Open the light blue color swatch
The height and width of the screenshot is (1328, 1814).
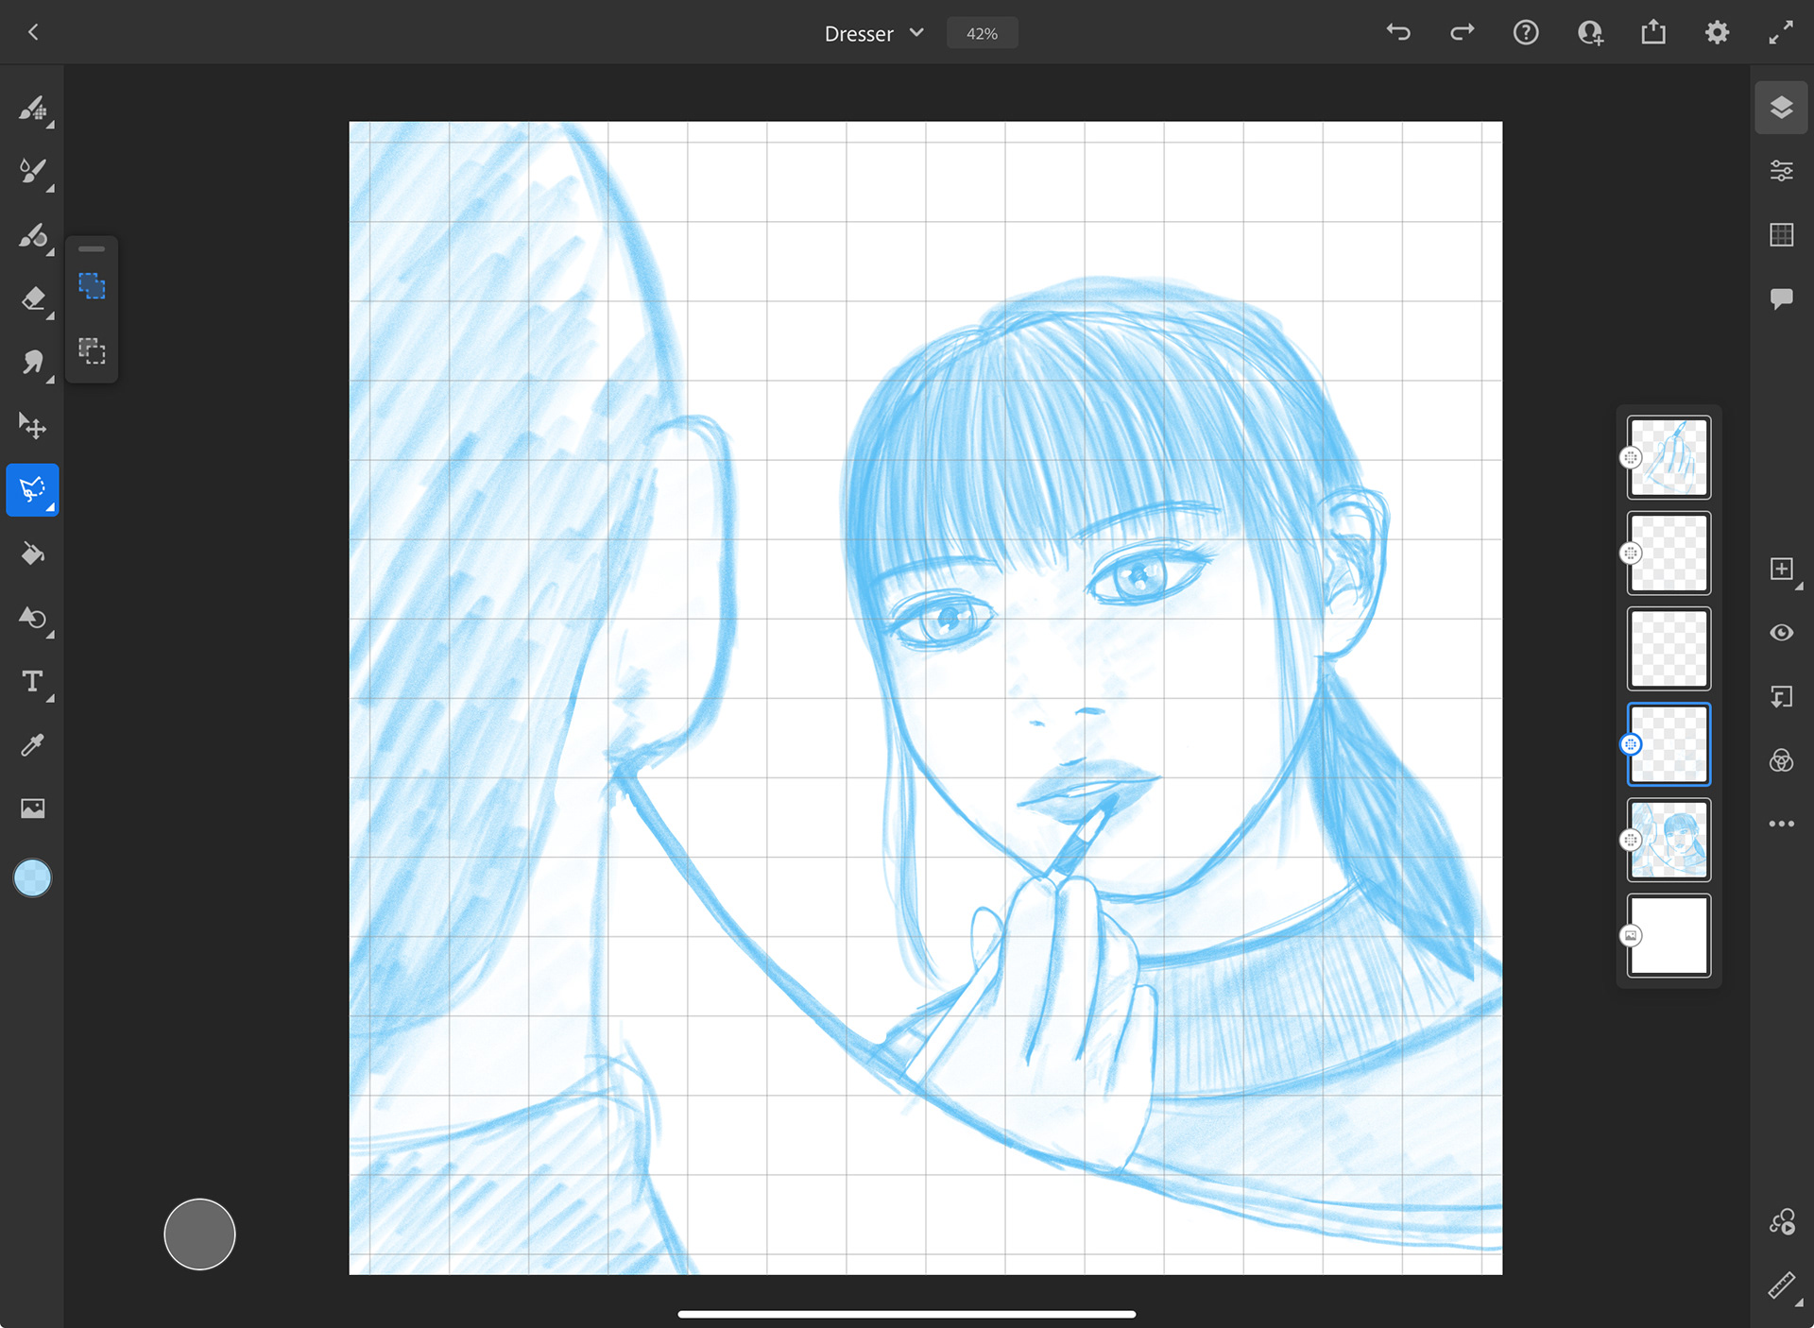[32, 877]
